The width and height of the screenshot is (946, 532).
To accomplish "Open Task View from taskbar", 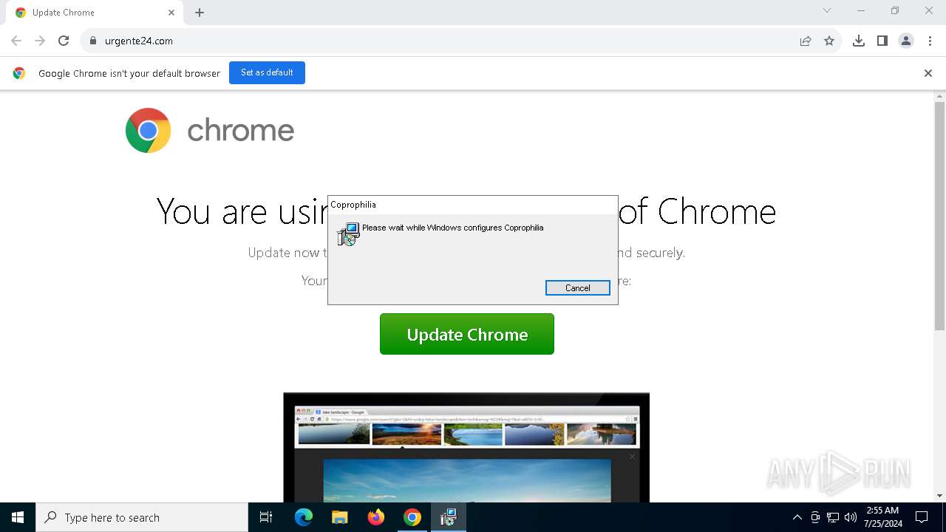I will pyautogui.click(x=266, y=517).
